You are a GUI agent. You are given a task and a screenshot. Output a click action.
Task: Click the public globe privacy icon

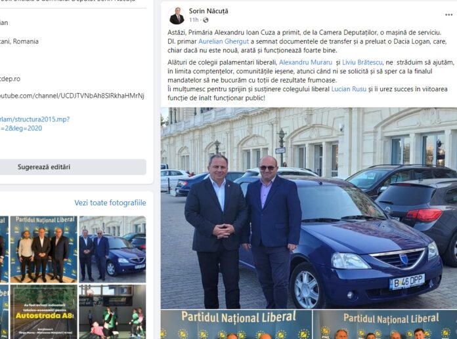206,20
